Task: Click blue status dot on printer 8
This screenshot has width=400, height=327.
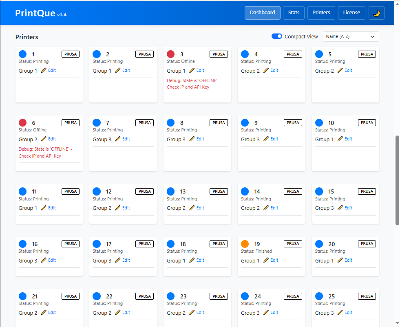Action: point(171,122)
